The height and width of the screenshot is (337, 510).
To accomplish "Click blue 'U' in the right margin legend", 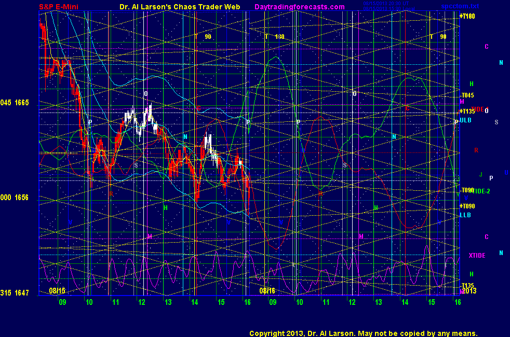I will tap(506, 173).
